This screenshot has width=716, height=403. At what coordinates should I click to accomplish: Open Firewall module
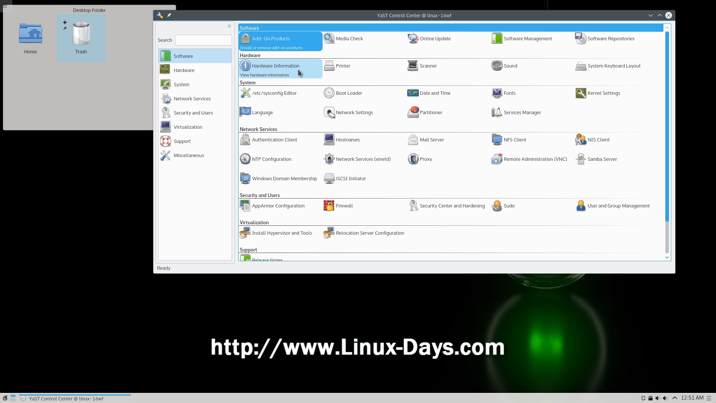(x=338, y=206)
